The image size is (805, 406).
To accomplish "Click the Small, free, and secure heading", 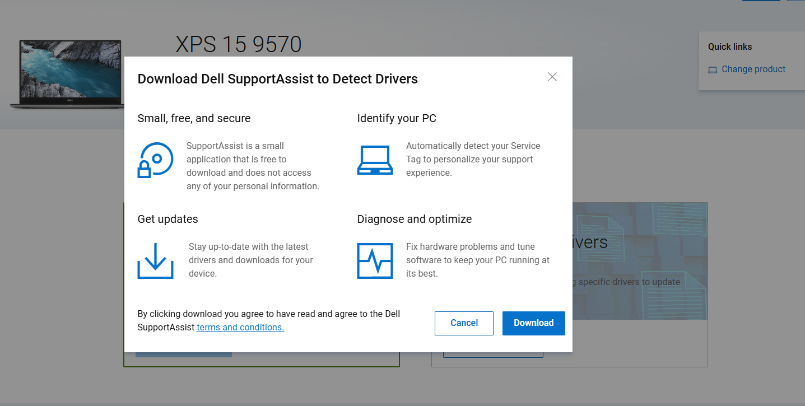I will pos(194,118).
